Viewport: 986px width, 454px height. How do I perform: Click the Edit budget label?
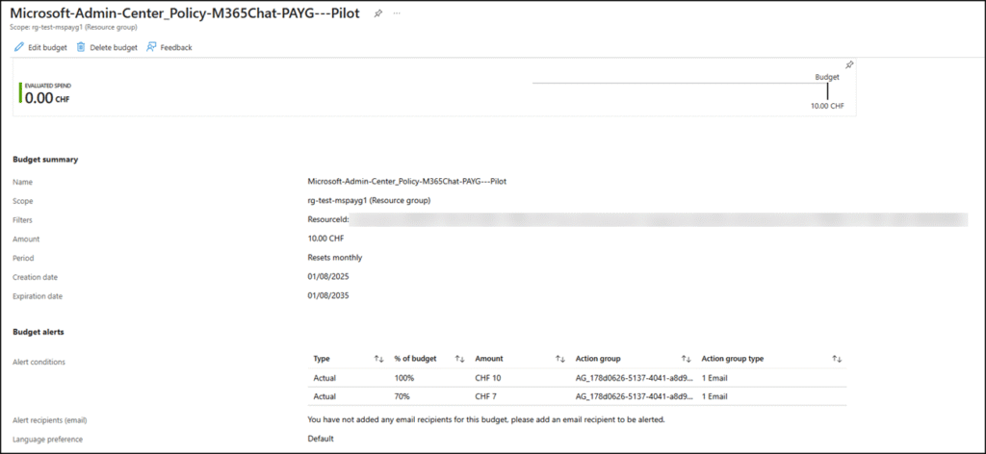pos(48,48)
